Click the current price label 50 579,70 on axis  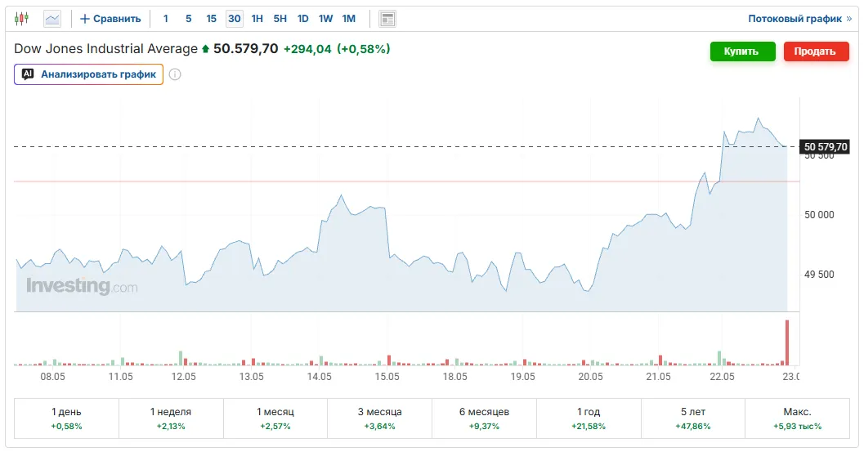(825, 146)
